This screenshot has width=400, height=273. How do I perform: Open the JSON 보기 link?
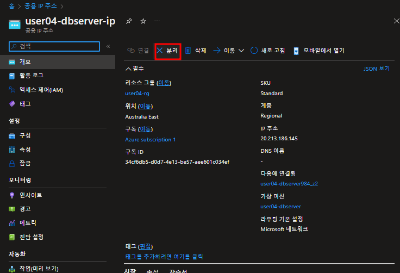pyautogui.click(x=377, y=69)
